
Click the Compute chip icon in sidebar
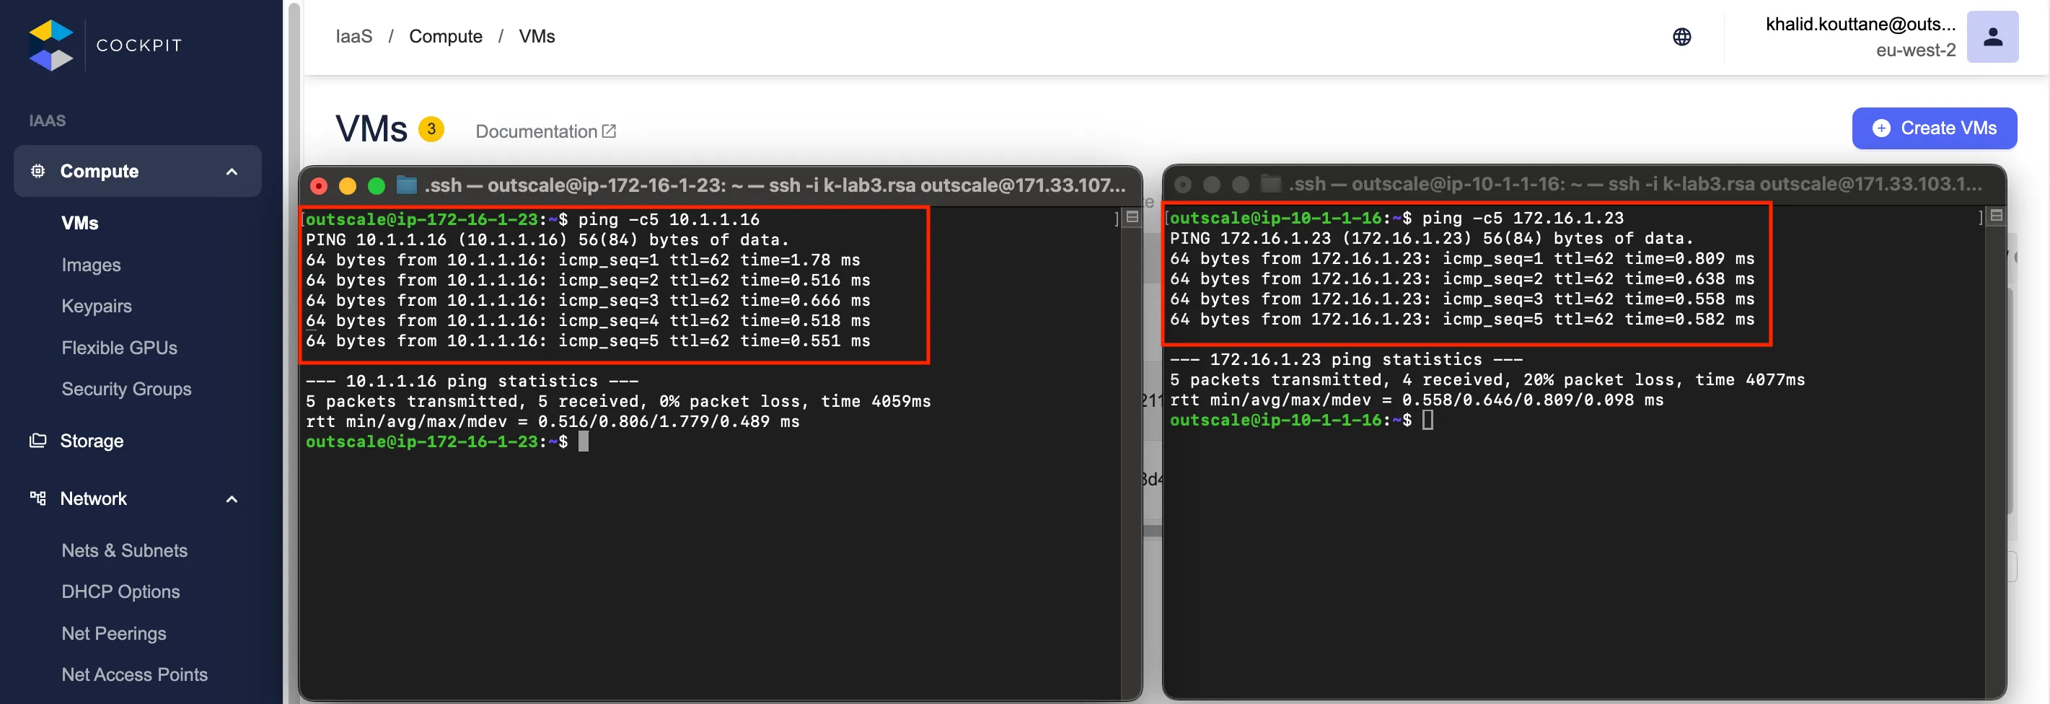pyautogui.click(x=38, y=171)
